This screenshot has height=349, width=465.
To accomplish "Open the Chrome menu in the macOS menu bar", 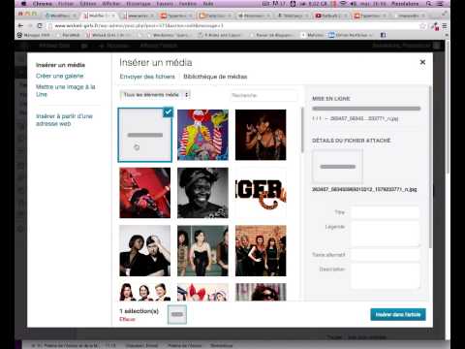I will [43, 4].
